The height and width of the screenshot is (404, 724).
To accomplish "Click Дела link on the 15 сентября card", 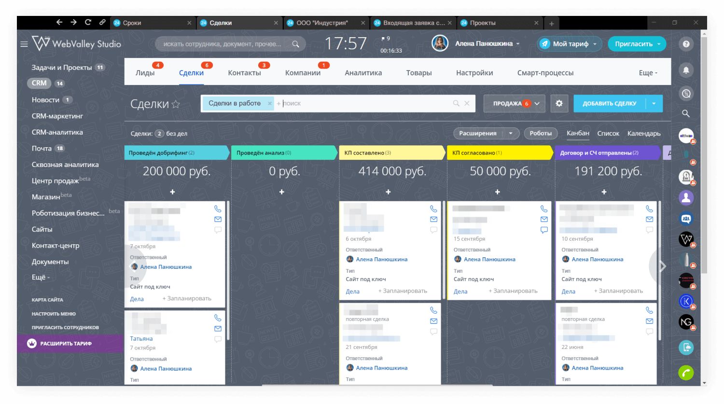I will coord(460,292).
